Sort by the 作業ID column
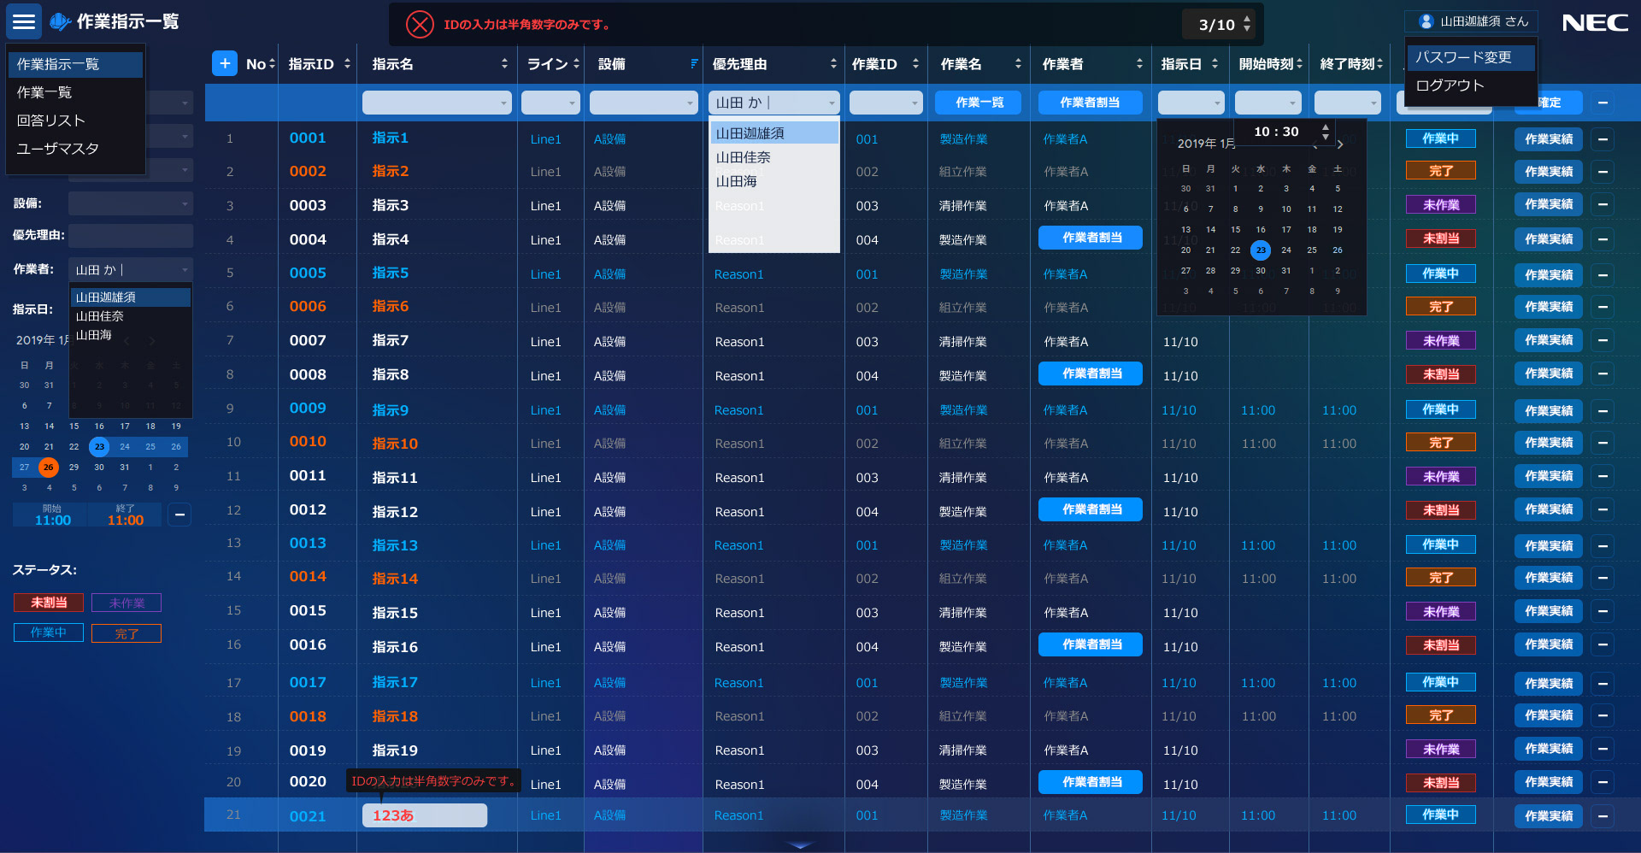Screen dimensions: 1641x853 pyautogui.click(x=915, y=64)
